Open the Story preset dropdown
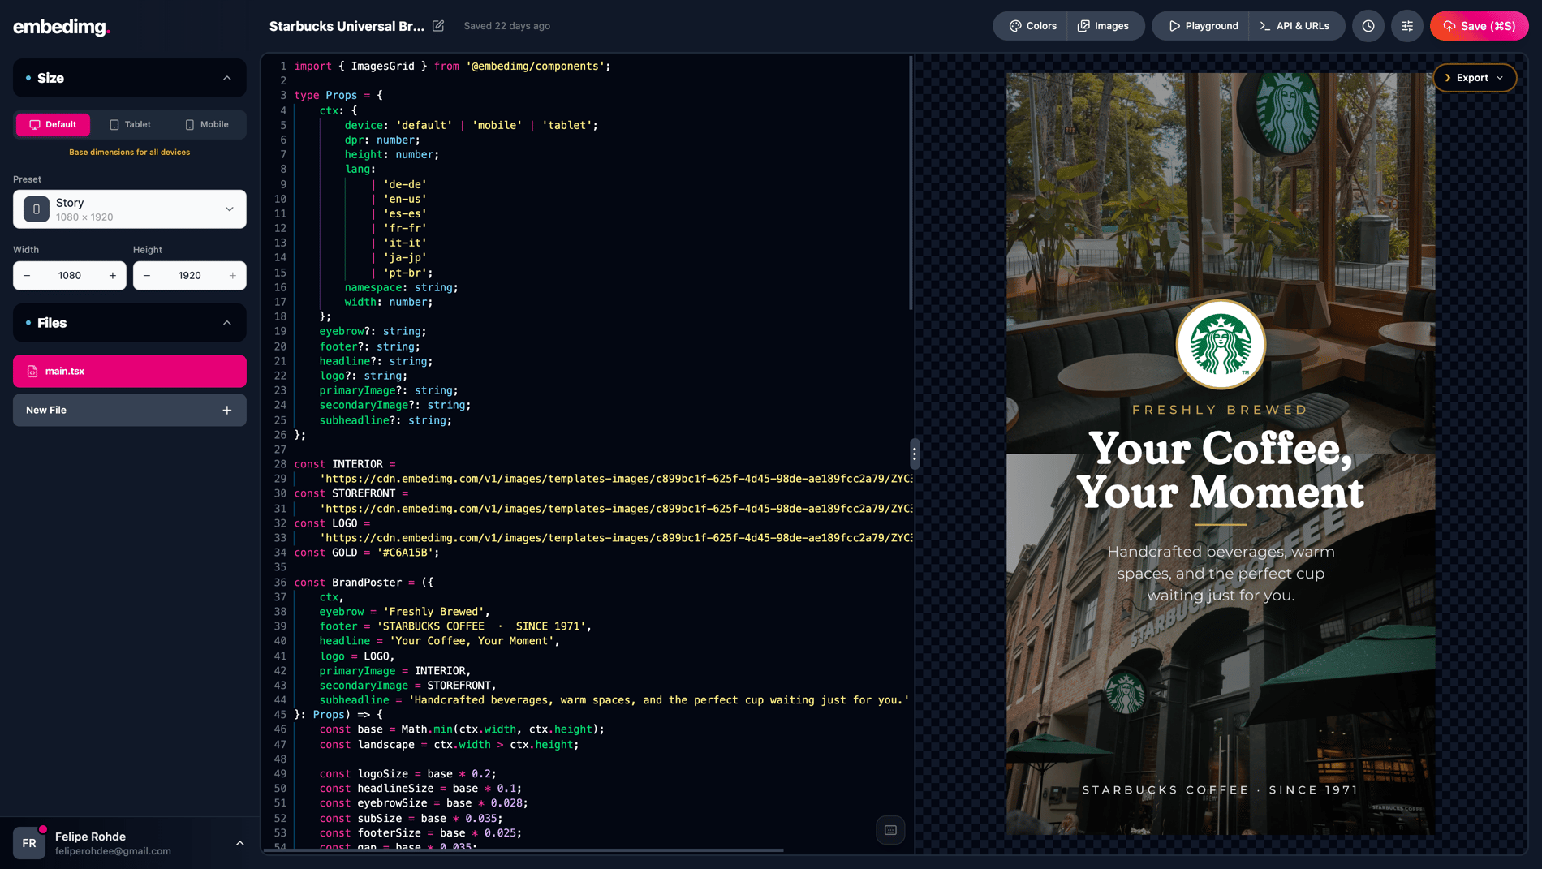The height and width of the screenshot is (869, 1542). point(130,209)
